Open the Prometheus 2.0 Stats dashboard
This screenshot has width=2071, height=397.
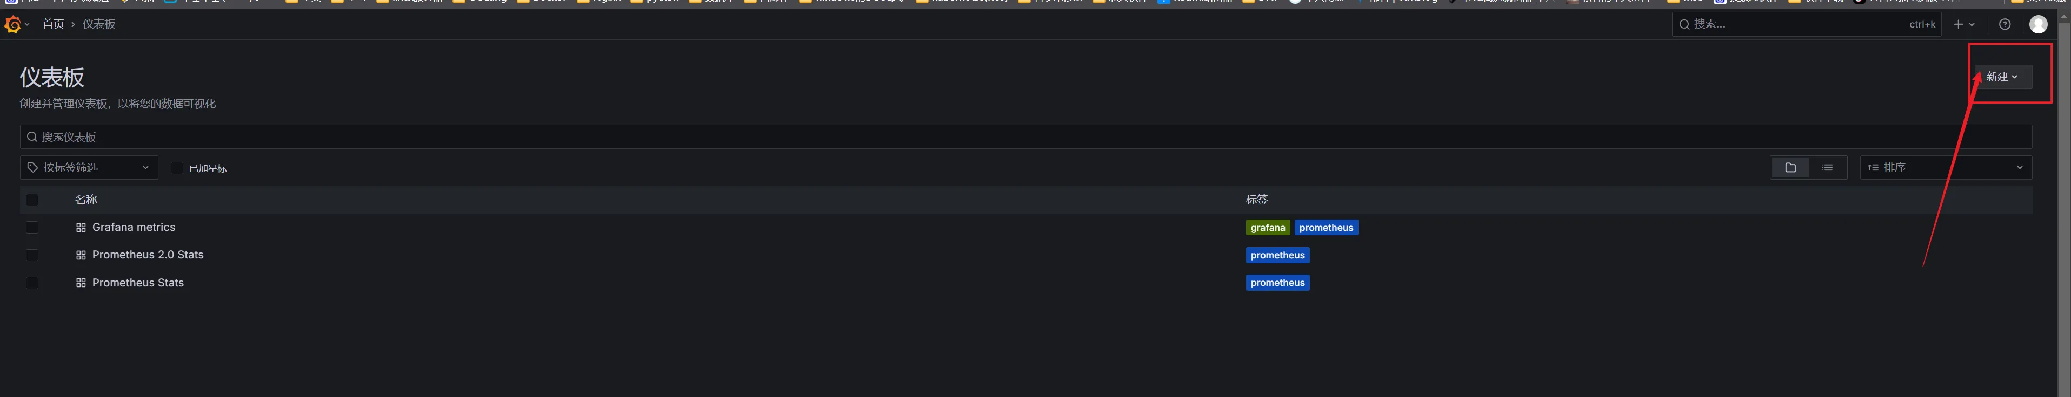[148, 255]
